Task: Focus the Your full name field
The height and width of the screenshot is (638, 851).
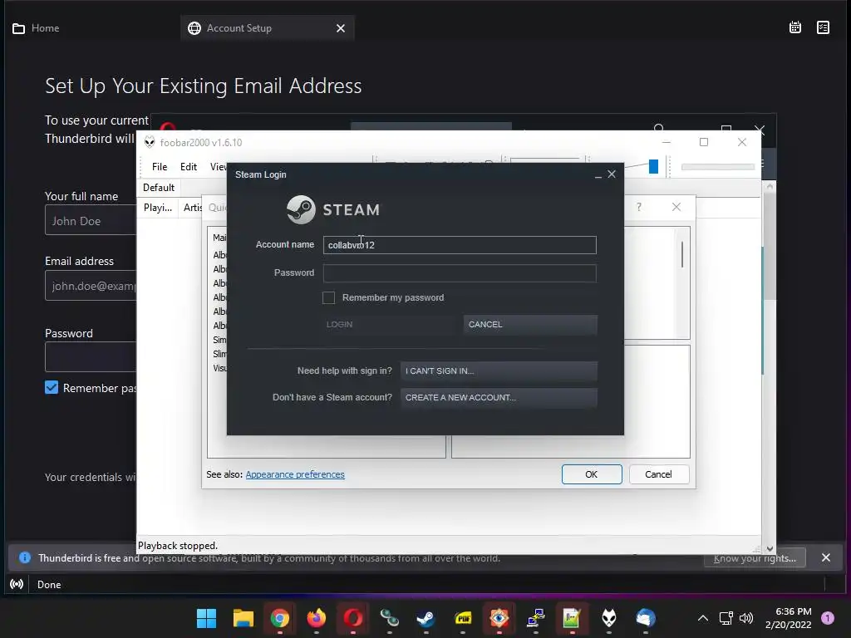Action: point(91,220)
